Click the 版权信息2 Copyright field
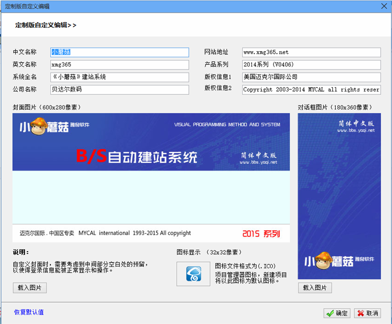 [311, 89]
